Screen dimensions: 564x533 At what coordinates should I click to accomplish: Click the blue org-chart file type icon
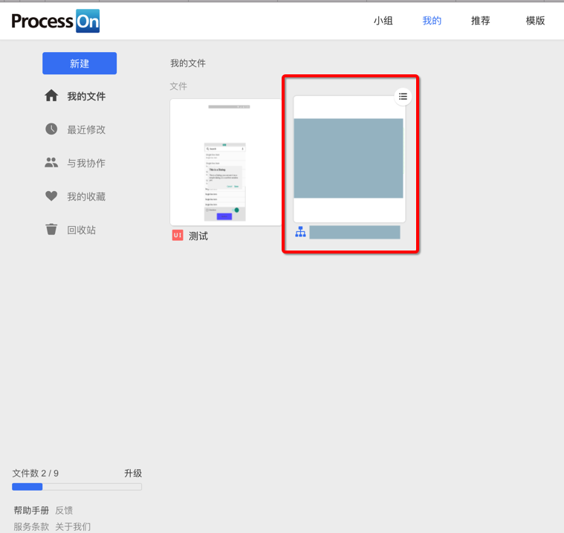[300, 232]
